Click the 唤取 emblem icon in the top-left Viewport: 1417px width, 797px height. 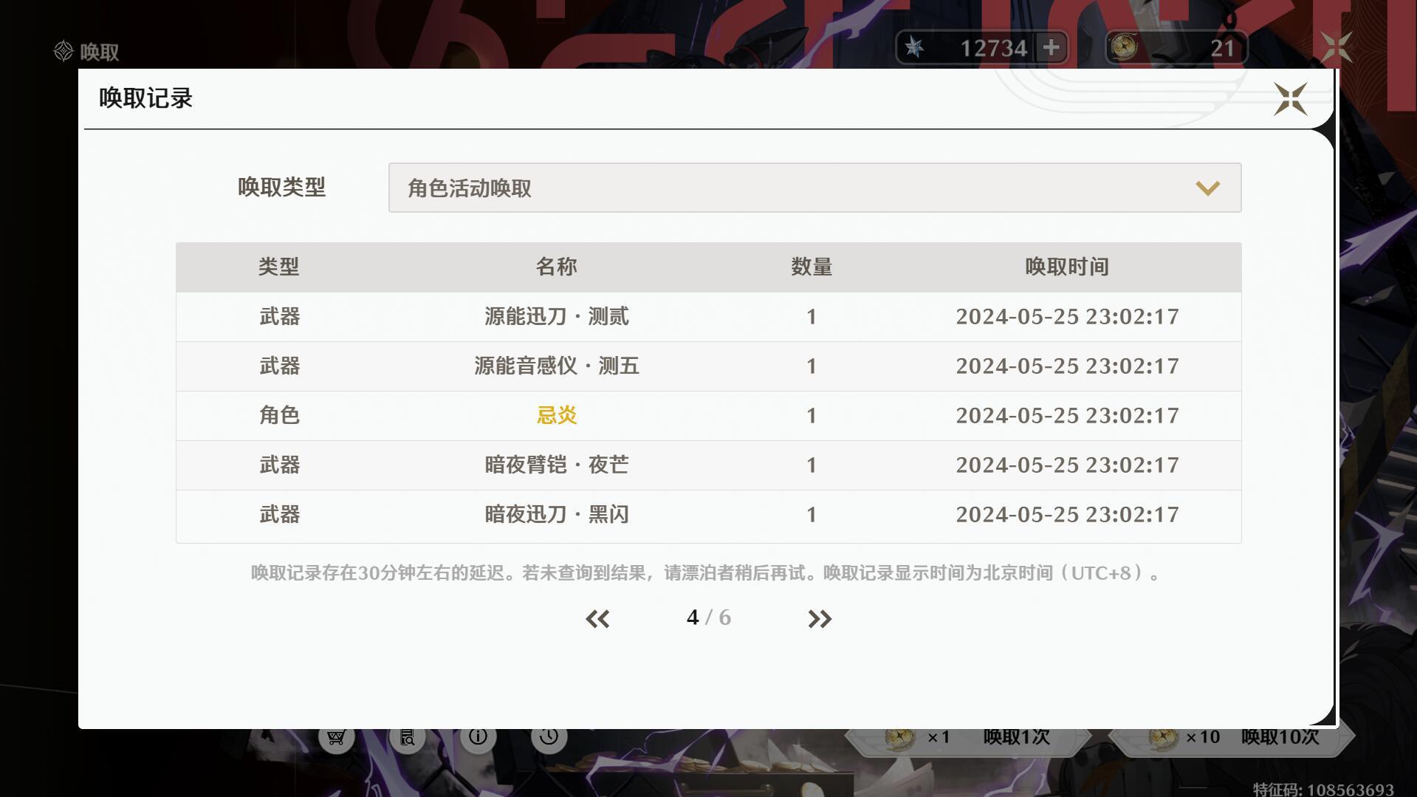click(x=64, y=51)
